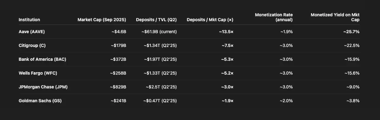Select the ~$61.9B (current) deposits cell

point(159,31)
